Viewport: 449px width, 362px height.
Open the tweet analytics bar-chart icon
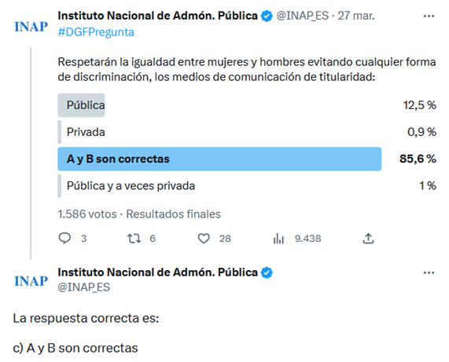(278, 238)
